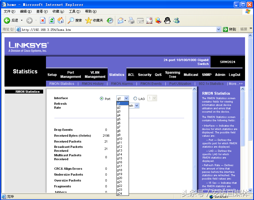Open the Favorites star icon
This screenshot has height=200, width=254.
tap(88, 20)
